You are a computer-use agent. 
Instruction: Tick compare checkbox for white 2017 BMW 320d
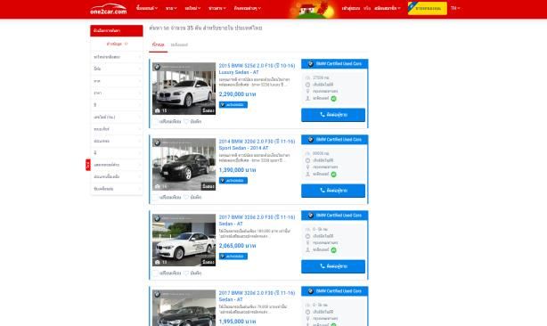(x=156, y=273)
